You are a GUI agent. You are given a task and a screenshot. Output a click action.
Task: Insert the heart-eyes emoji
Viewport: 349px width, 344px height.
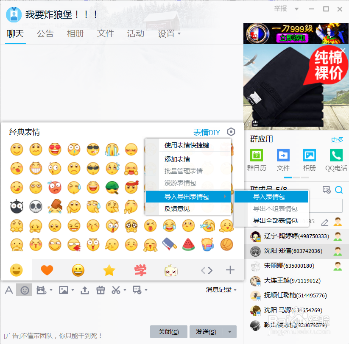[x=55, y=149]
